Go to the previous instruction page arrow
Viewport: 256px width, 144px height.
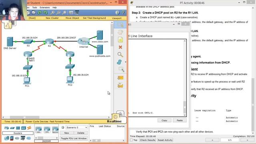pyautogui.click(x=212, y=140)
